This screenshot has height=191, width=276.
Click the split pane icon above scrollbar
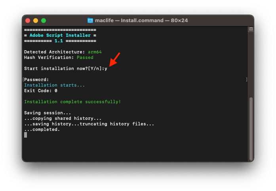coord(251,29)
